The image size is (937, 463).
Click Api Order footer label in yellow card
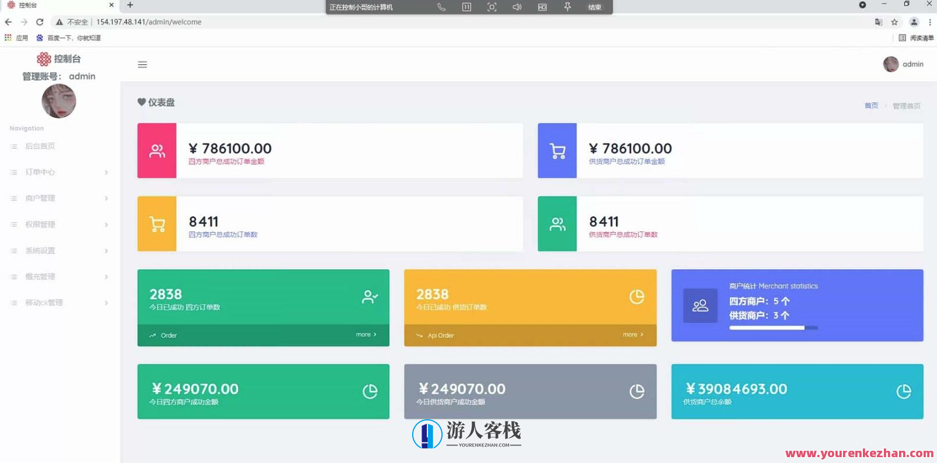tap(441, 335)
